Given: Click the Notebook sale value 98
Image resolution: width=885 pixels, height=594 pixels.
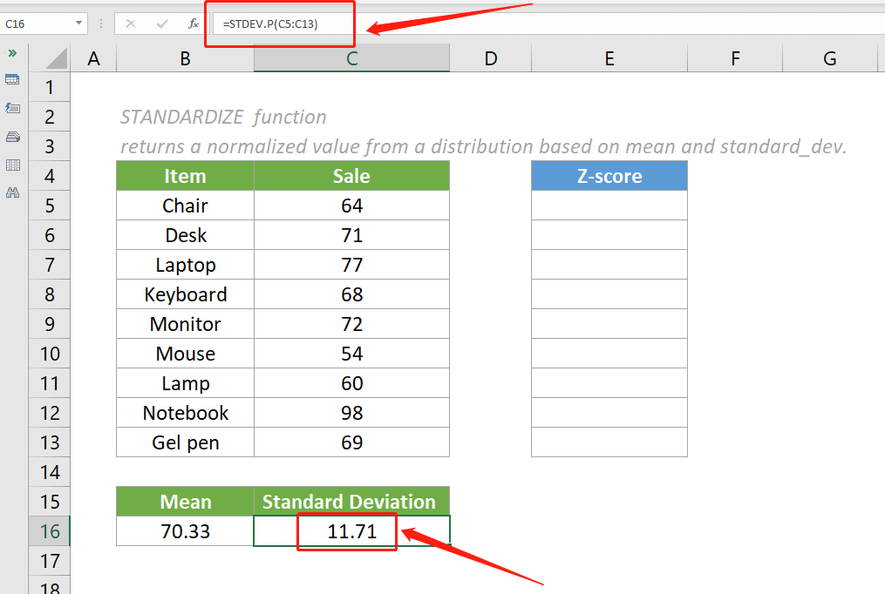Looking at the screenshot, I should [351, 413].
